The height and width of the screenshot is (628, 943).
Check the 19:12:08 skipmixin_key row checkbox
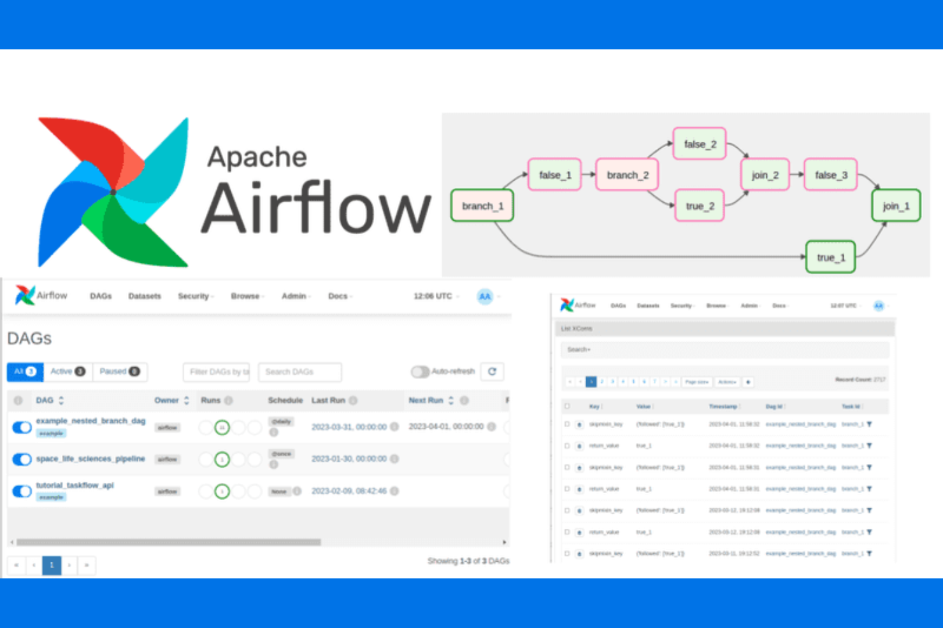tap(567, 510)
